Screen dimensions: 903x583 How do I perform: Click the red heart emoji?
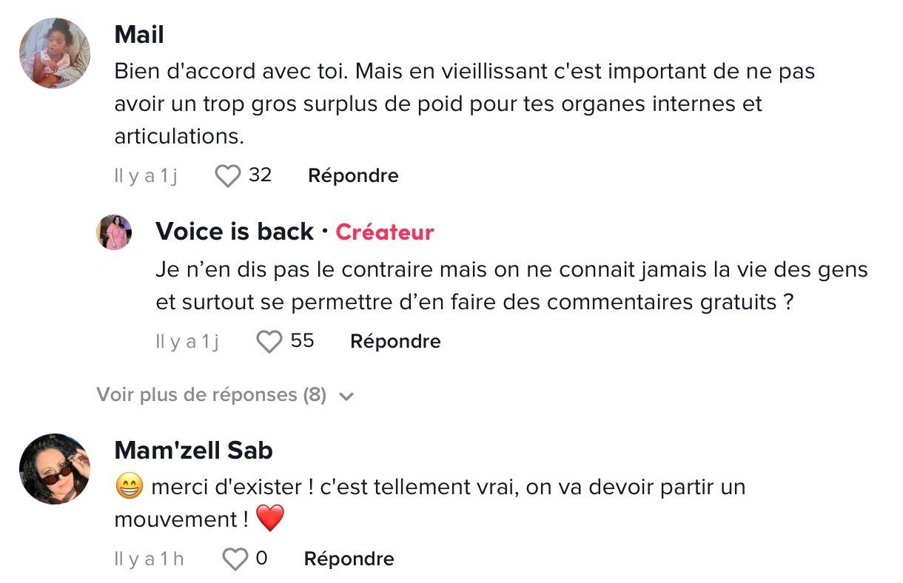tap(270, 519)
